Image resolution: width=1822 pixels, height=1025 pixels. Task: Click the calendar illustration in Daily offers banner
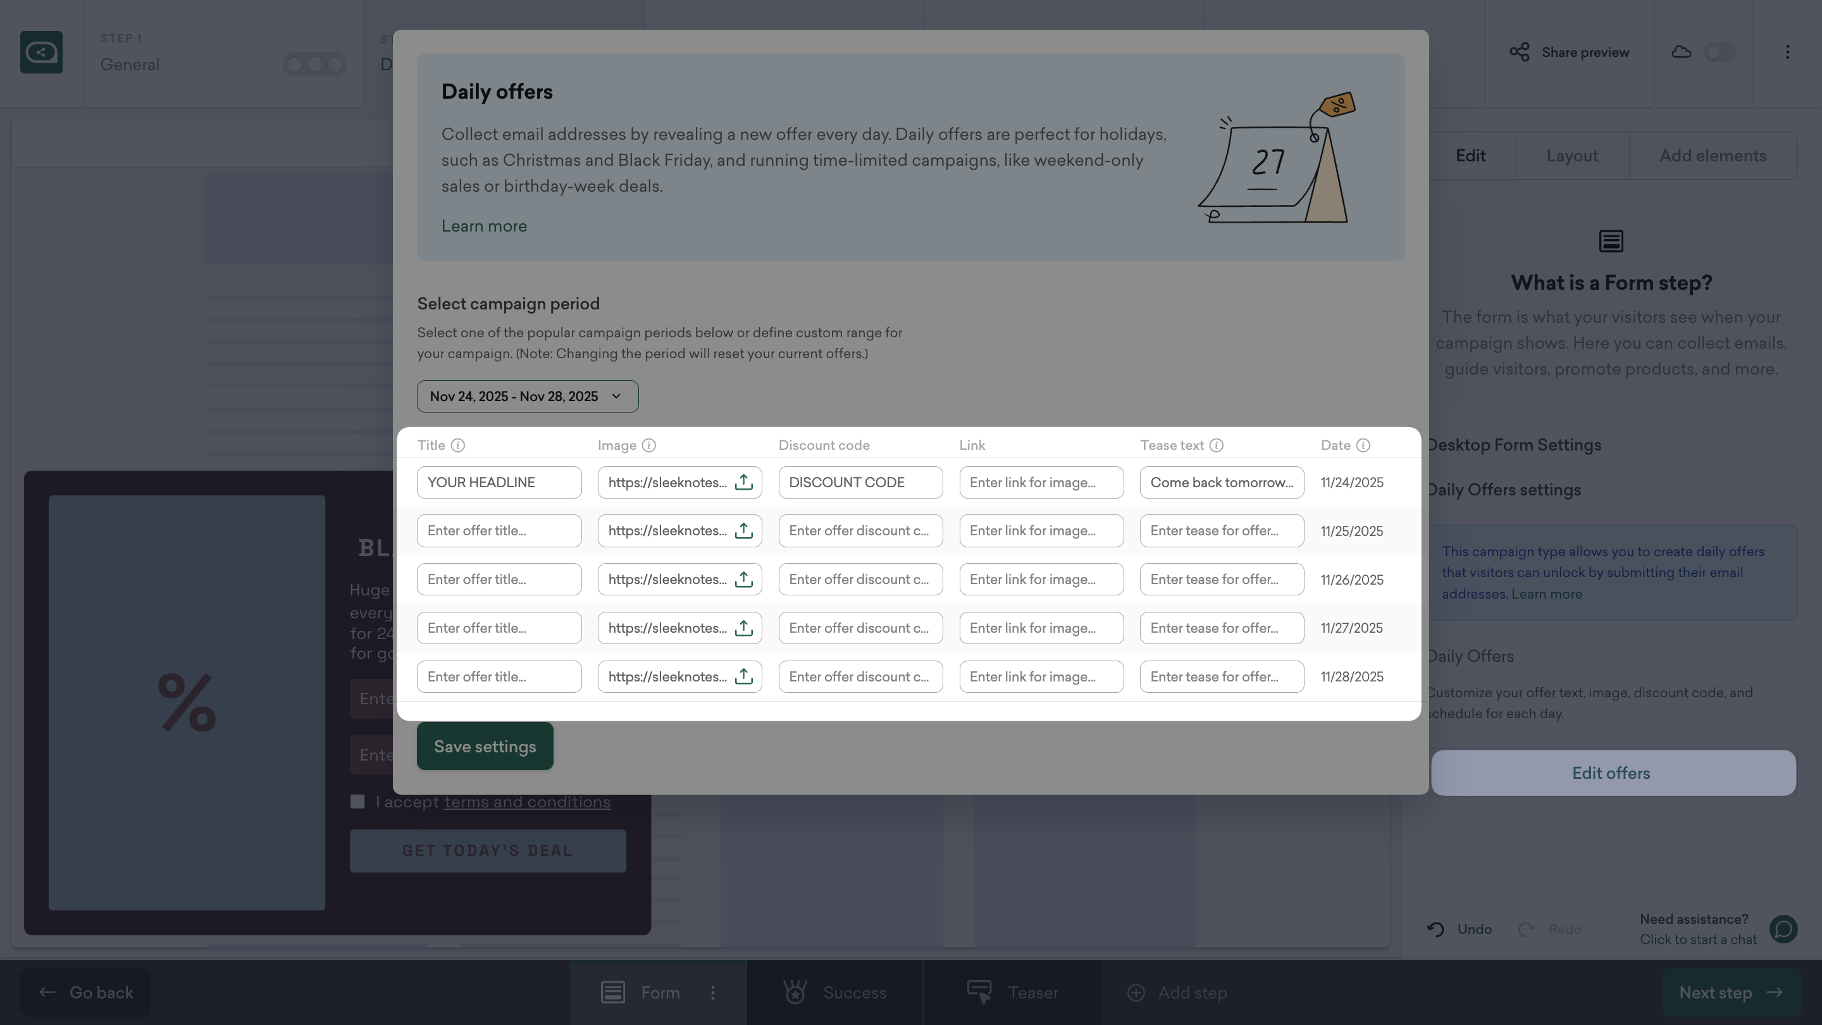pyautogui.click(x=1277, y=157)
